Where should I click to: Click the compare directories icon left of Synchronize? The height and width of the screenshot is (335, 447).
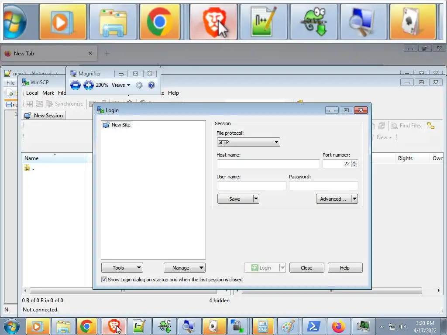click(39, 104)
